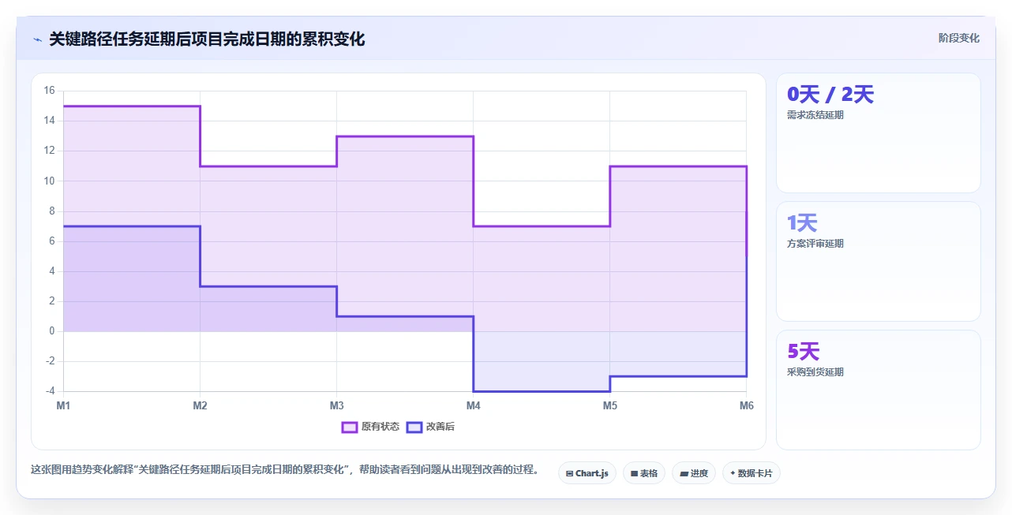Viewport: 1012px width, 515px height.
Task: Click the 表格 tag pill
Action: tap(644, 473)
